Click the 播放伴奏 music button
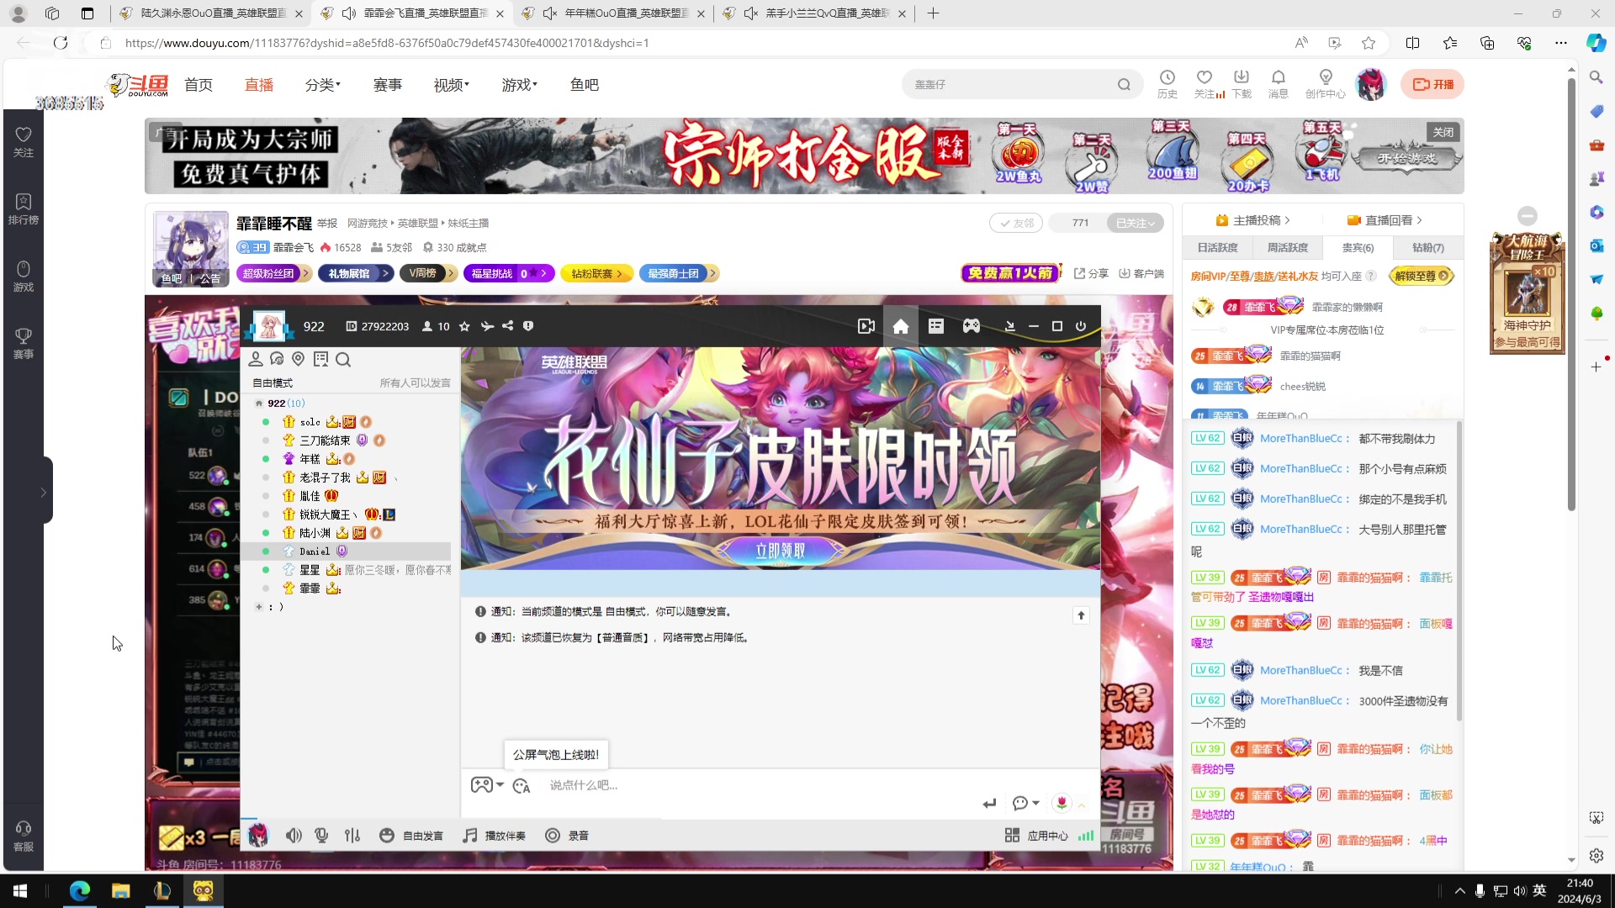The width and height of the screenshot is (1615, 908). coord(495,835)
